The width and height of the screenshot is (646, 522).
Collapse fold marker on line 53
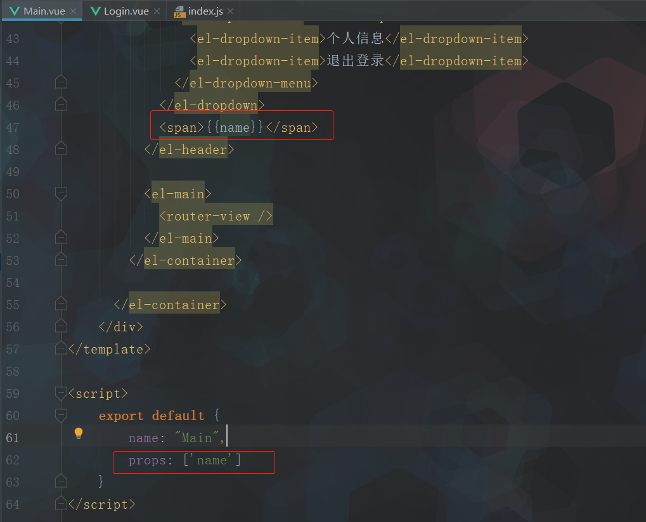tap(61, 259)
